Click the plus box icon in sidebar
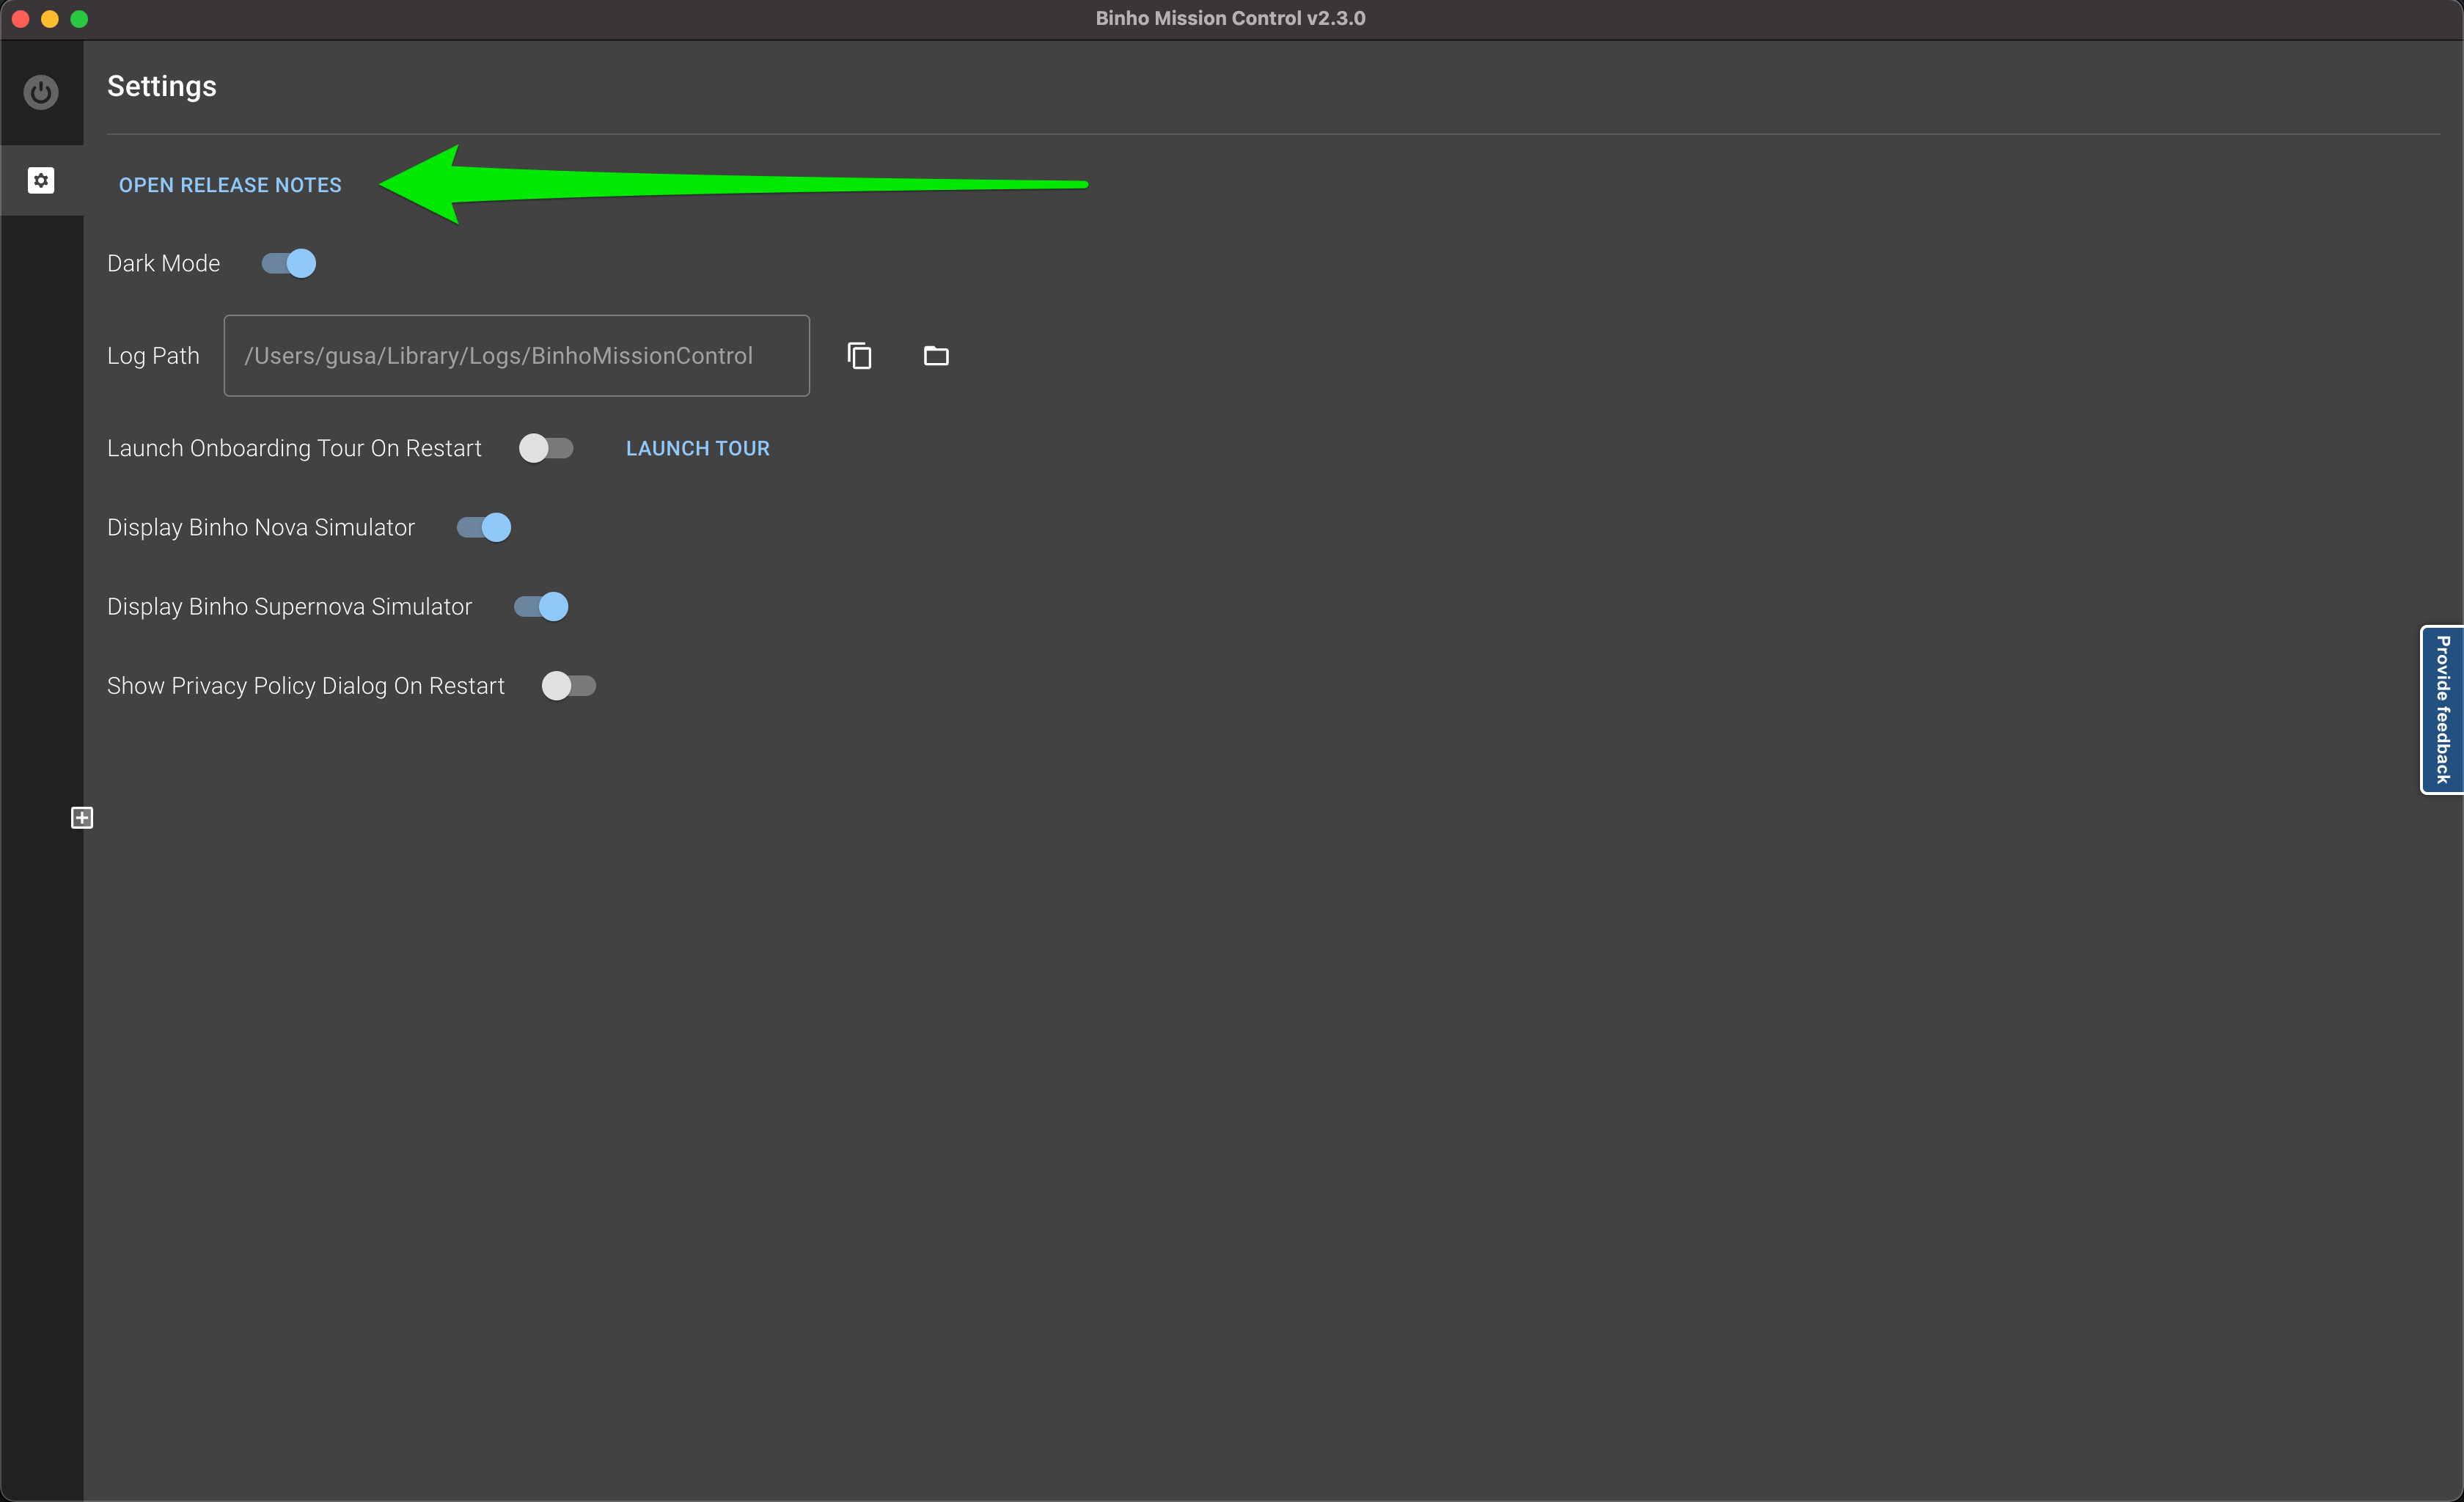Image resolution: width=2464 pixels, height=1502 pixels. (82, 818)
